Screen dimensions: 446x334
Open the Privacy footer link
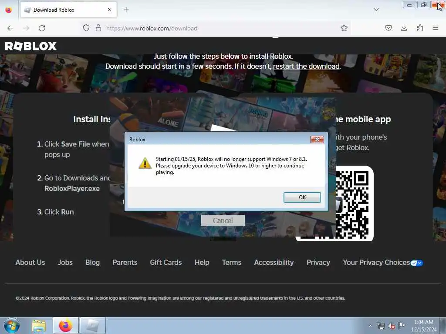318,262
